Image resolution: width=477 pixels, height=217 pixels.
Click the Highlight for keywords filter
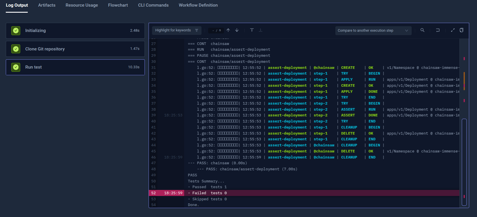click(x=176, y=30)
